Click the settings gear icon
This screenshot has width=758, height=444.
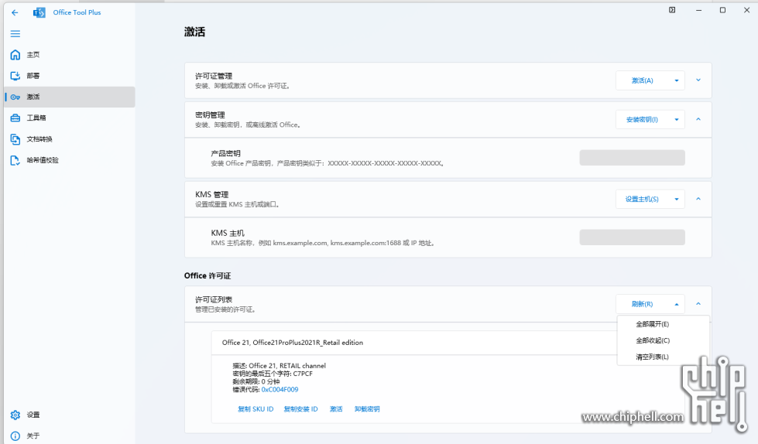tap(15, 415)
